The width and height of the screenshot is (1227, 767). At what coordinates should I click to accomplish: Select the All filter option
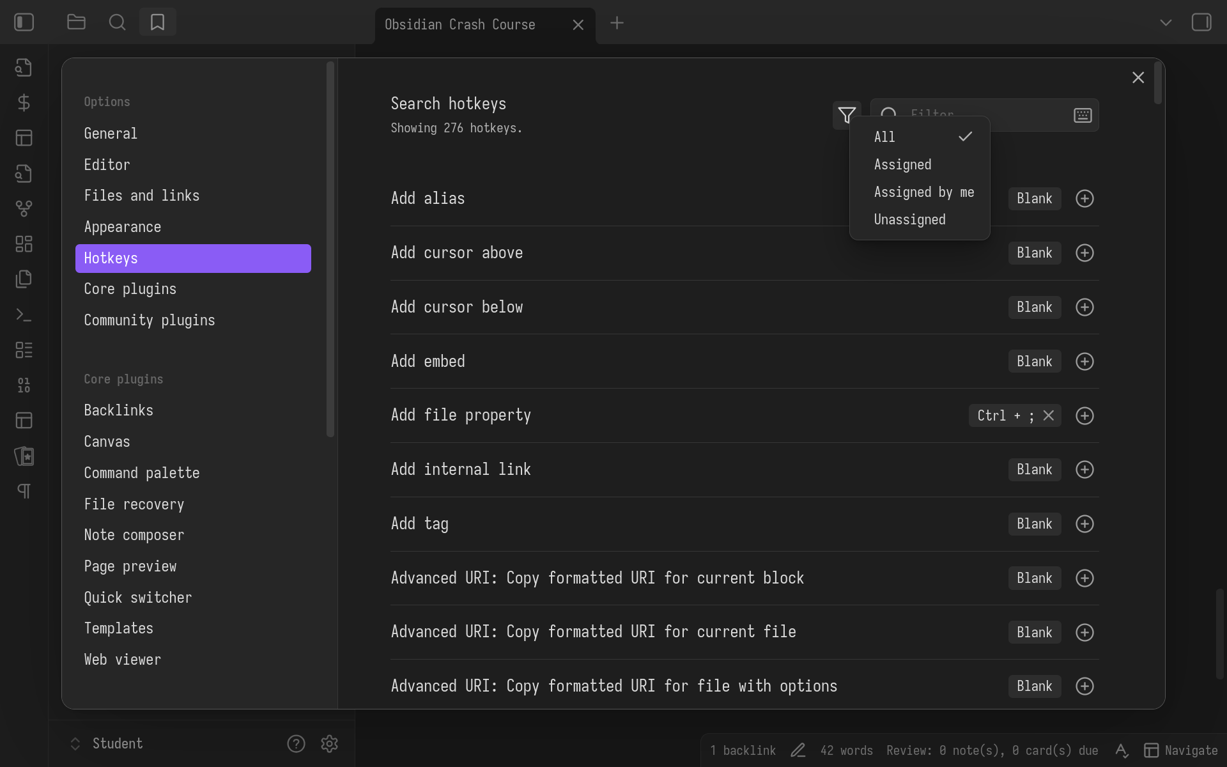pyautogui.click(x=920, y=137)
